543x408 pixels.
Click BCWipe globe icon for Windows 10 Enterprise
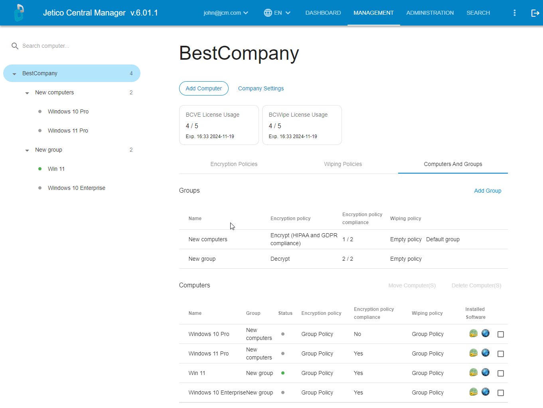coord(486,392)
